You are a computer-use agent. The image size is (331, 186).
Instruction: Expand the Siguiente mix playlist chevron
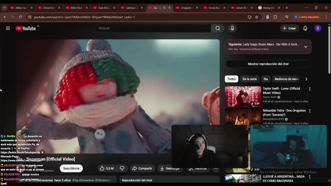[x=305, y=47]
